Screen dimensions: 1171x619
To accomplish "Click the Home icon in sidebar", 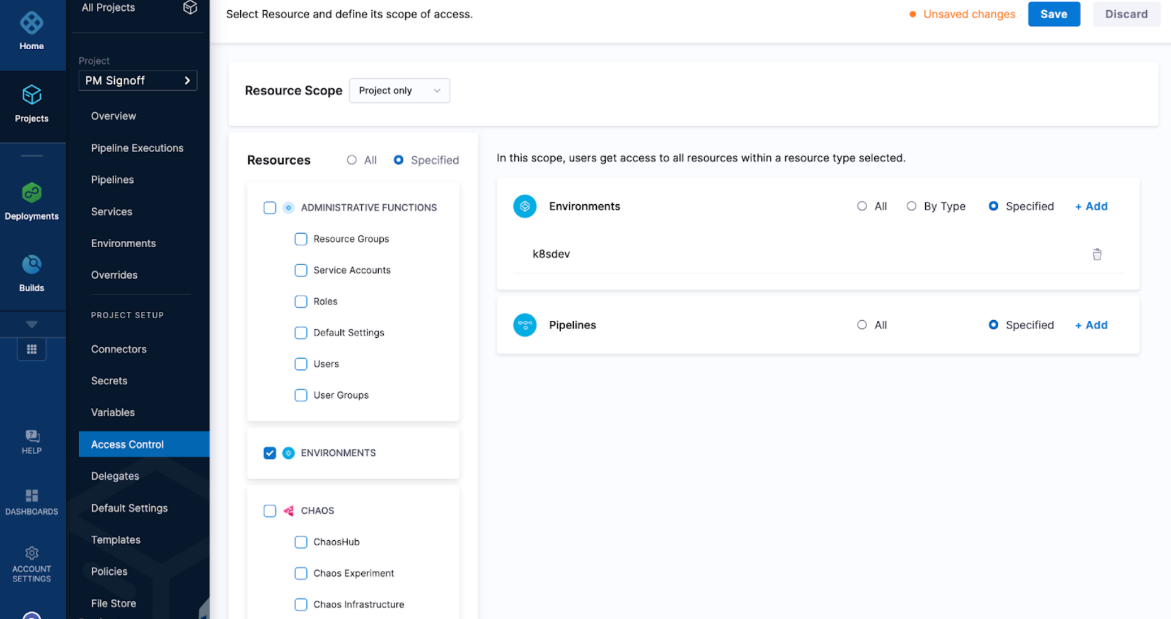I will point(32,24).
